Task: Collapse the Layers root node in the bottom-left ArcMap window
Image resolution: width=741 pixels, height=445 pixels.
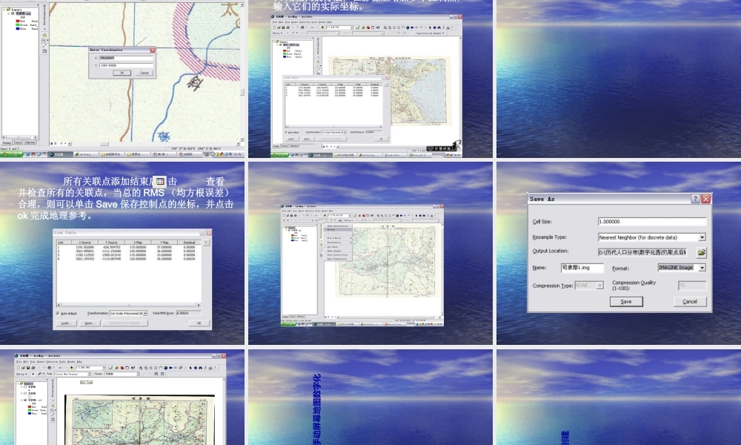Action: click(18, 383)
